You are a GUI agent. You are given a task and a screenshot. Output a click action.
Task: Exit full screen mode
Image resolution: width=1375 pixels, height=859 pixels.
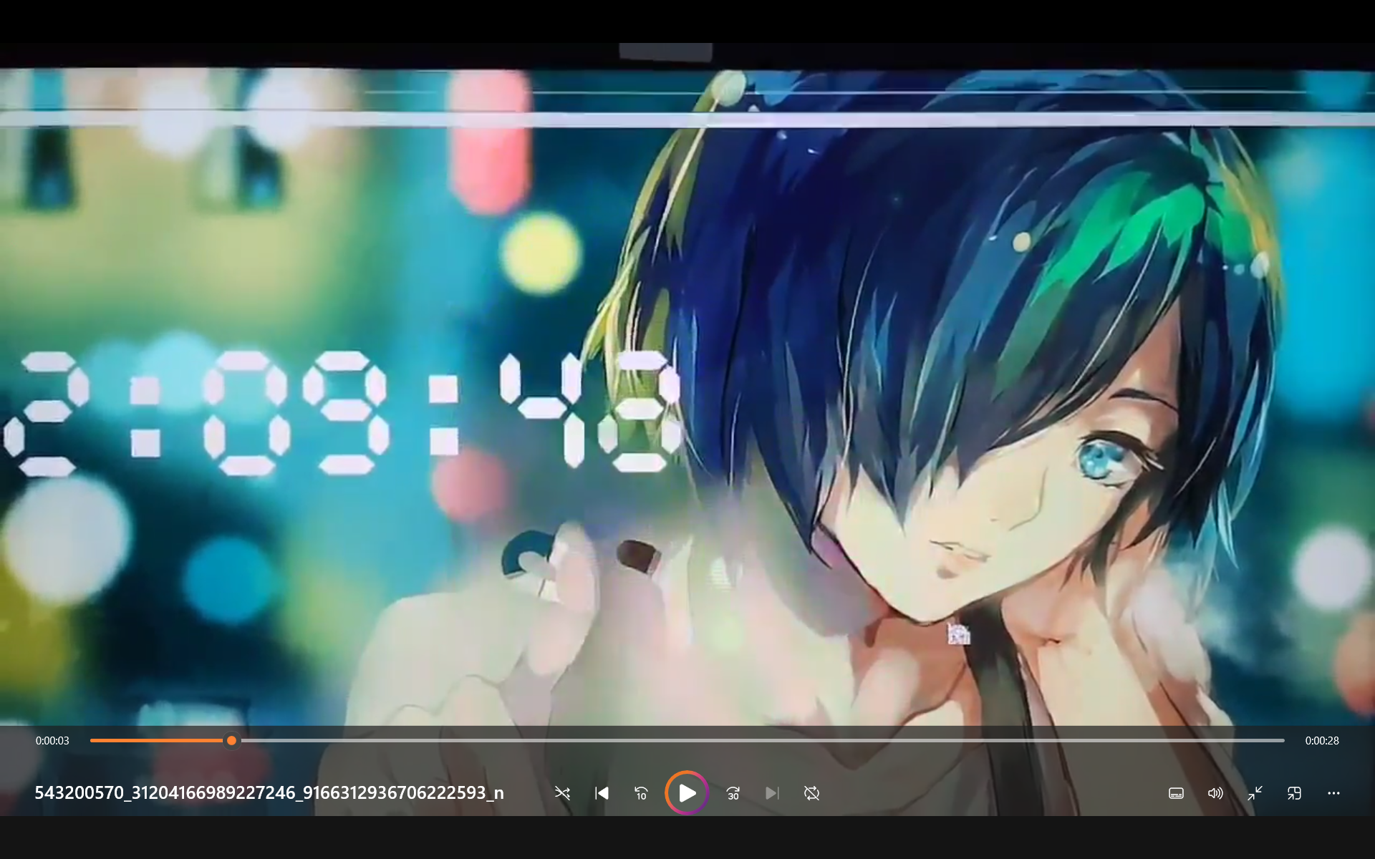tap(1255, 793)
